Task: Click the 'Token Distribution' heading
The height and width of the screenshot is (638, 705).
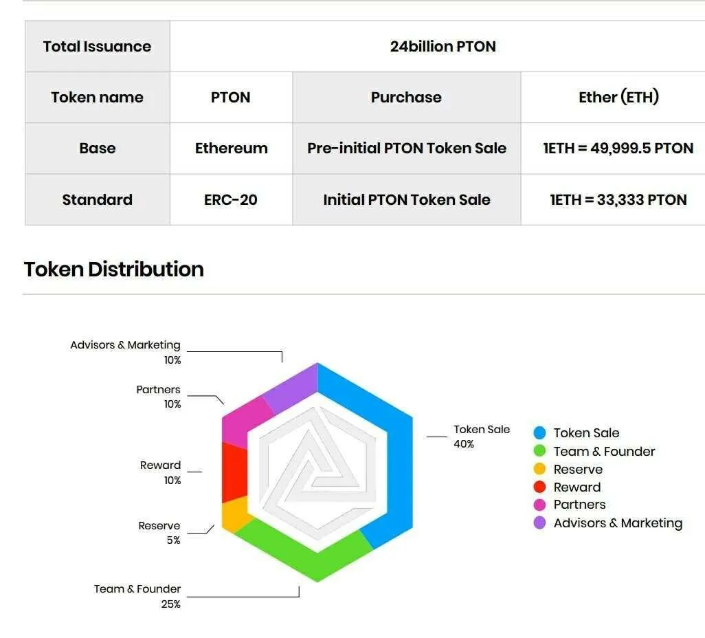Action: [114, 269]
